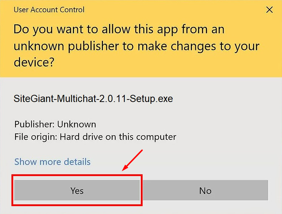Screen dimensions: 282x214
Task: Click the red arrow pointing at Yes
Action: coord(133,160)
